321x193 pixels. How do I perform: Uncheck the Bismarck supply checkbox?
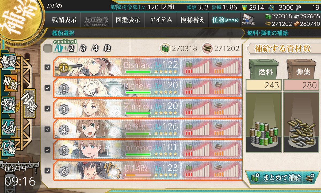pyautogui.click(x=47, y=67)
